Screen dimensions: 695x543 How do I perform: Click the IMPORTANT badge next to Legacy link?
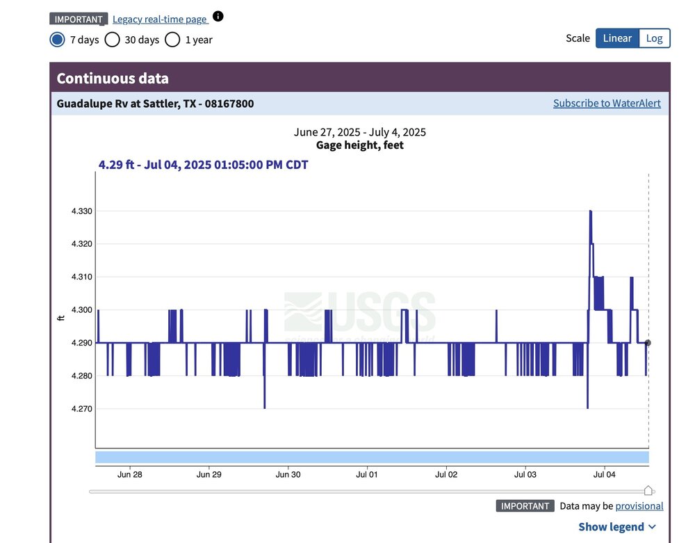(79, 19)
